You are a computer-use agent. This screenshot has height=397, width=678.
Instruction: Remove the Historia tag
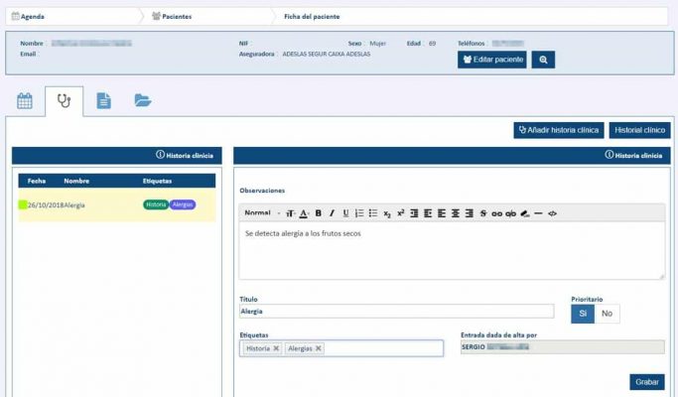click(x=276, y=348)
